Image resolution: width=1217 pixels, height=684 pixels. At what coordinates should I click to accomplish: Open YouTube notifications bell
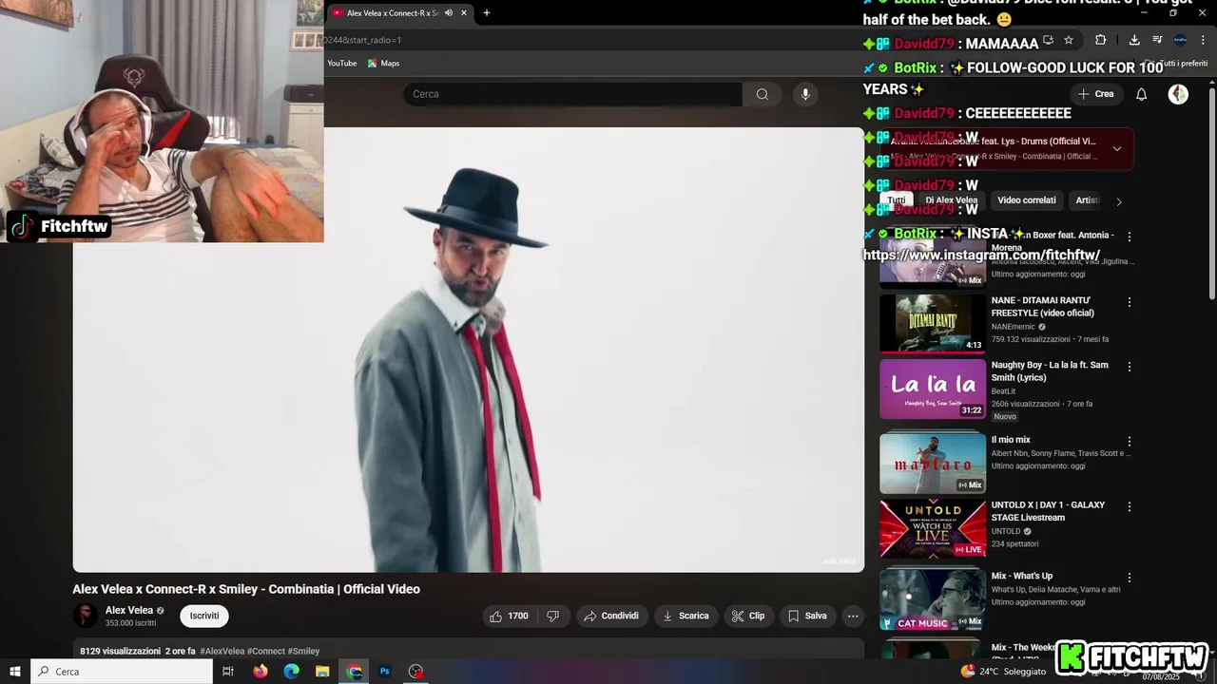1142,94
